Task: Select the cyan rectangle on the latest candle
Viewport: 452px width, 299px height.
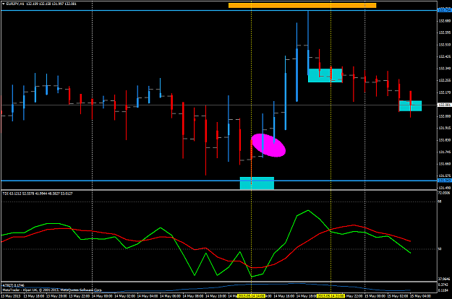Action: tap(410, 106)
